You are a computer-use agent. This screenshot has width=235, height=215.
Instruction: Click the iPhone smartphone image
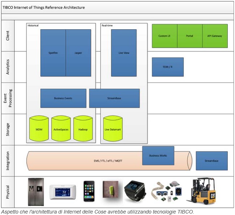89,191
